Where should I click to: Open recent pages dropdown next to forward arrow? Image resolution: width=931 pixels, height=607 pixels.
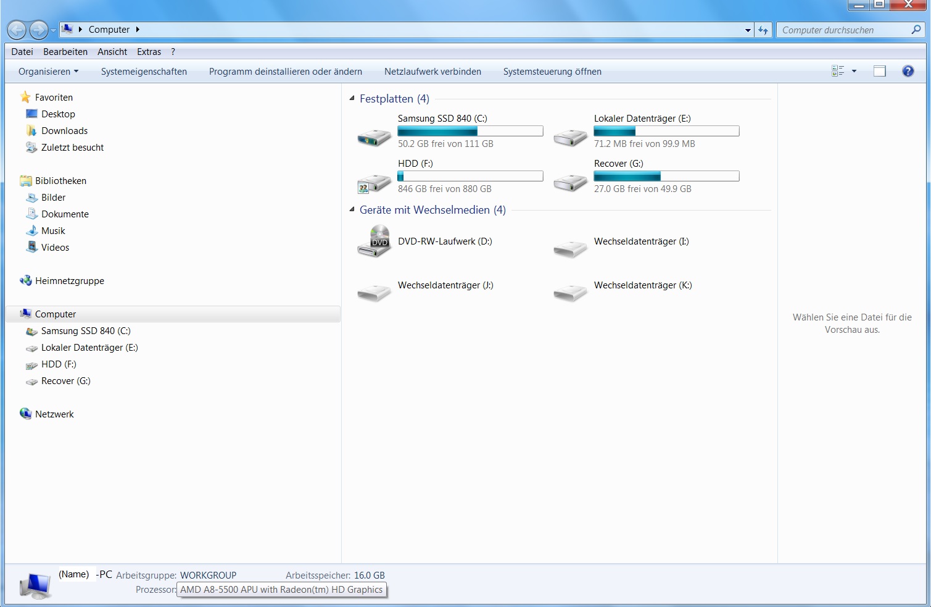[x=53, y=30]
